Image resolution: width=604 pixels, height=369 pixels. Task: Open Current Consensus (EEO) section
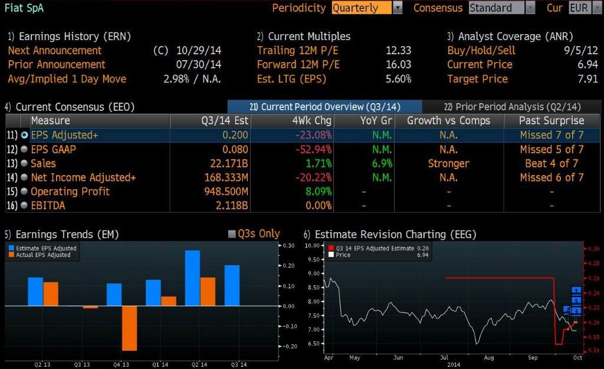coord(70,107)
